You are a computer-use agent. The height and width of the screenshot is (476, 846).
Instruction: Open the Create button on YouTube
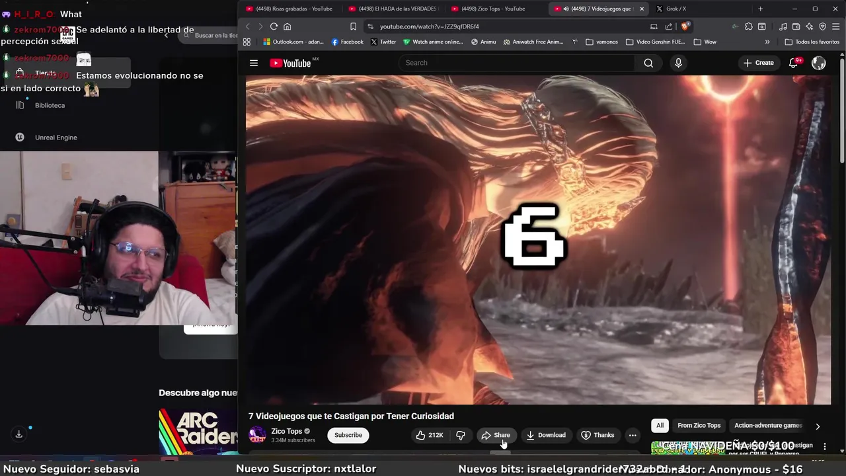click(x=758, y=63)
